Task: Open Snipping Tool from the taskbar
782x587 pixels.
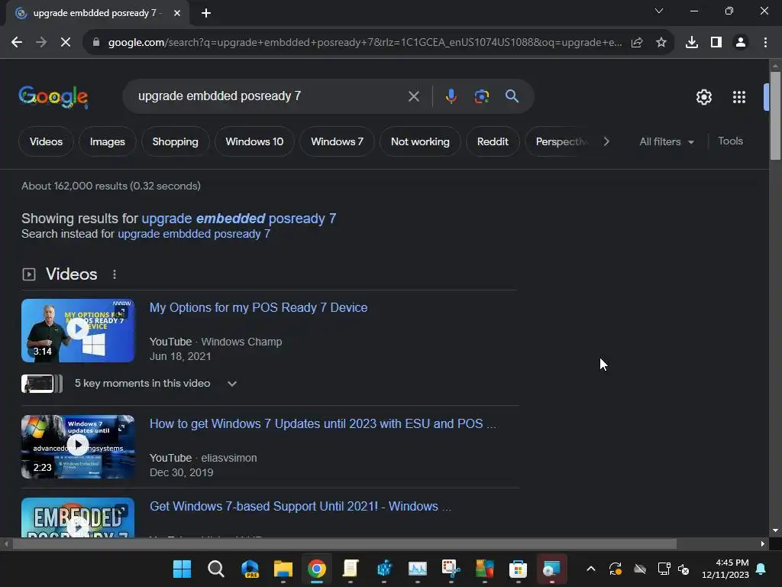Action: tap(451, 569)
